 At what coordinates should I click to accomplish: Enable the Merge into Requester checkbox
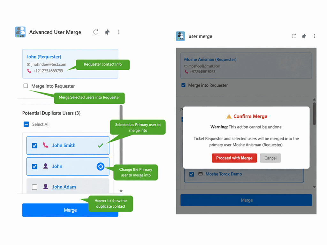pos(26,86)
